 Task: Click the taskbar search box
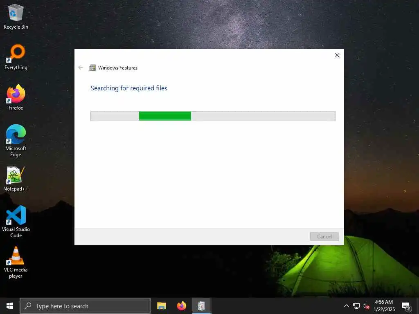click(x=85, y=306)
